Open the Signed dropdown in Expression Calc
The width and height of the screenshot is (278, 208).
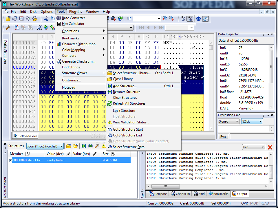(x=228, y=121)
